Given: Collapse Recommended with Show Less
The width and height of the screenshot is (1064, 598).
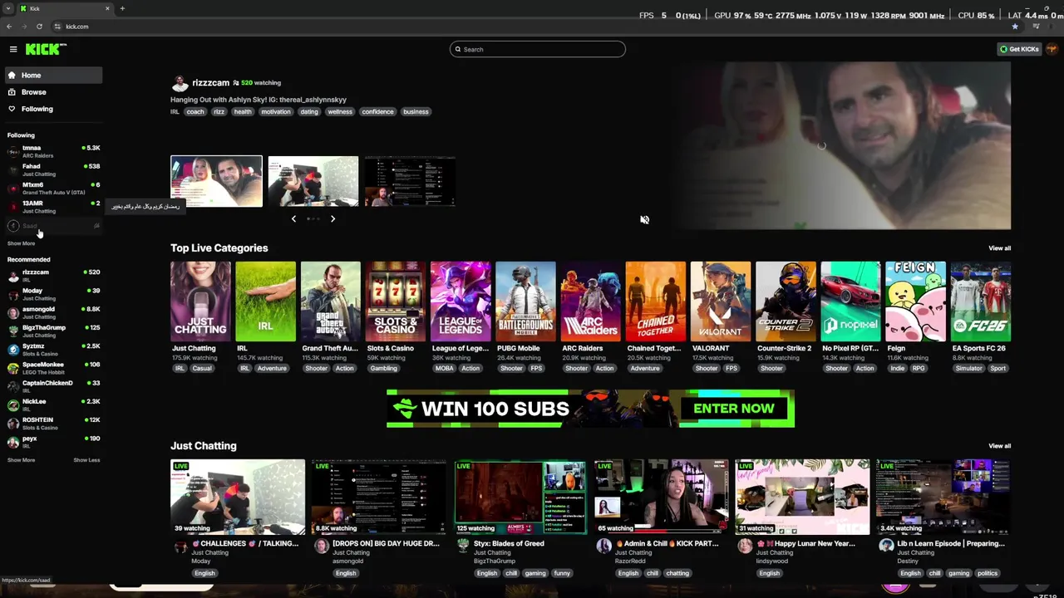Looking at the screenshot, I should [86, 460].
